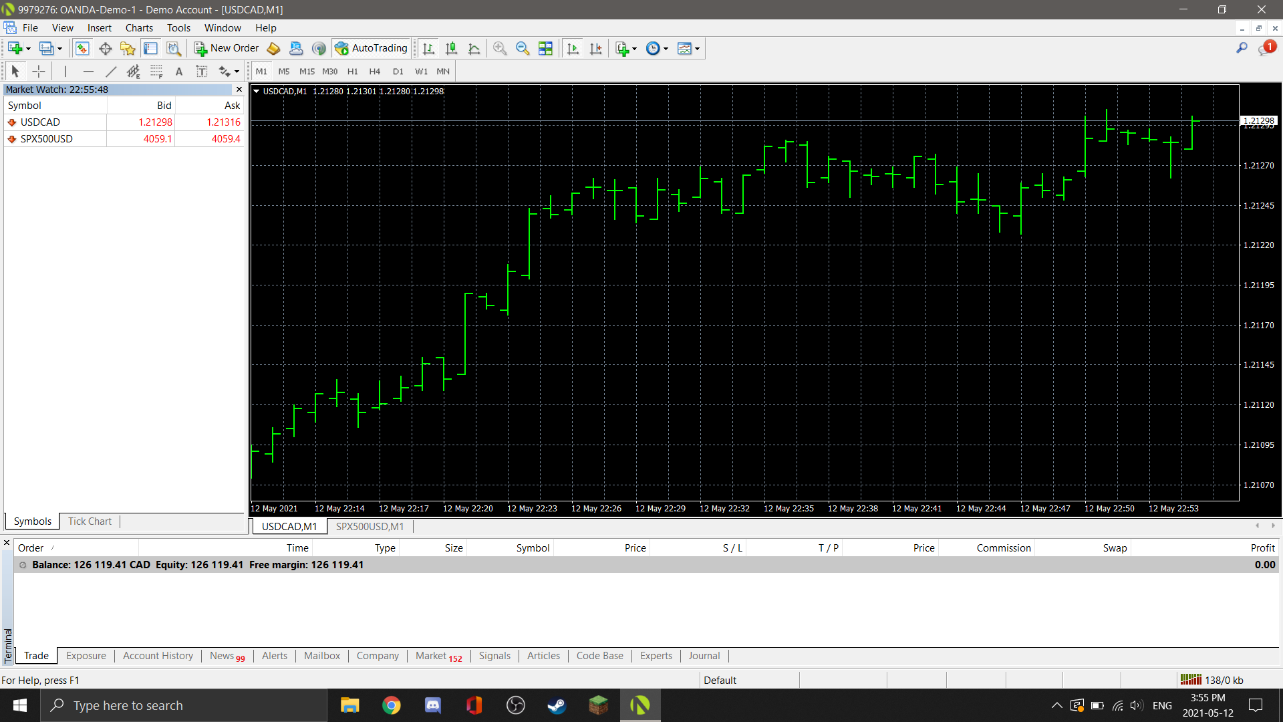Open Chrome from the Windows taskbar

click(x=392, y=705)
